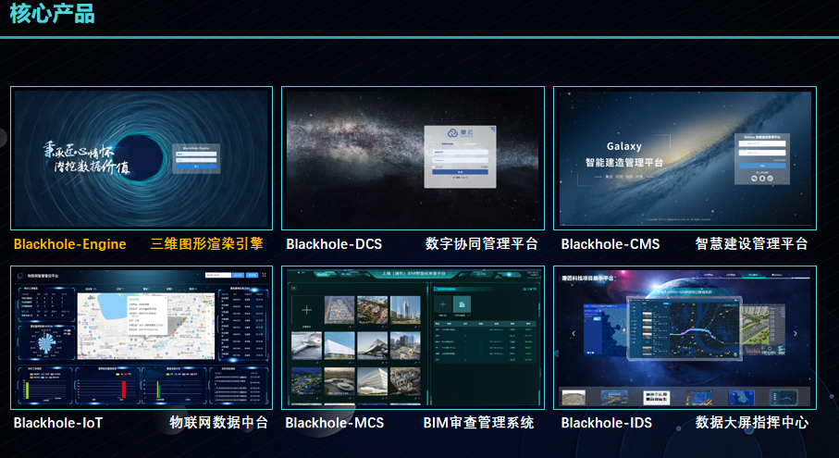The width and height of the screenshot is (839, 458).
Task: Open the Blackhole-DCS milky way thumbnail
Action: tap(413, 158)
